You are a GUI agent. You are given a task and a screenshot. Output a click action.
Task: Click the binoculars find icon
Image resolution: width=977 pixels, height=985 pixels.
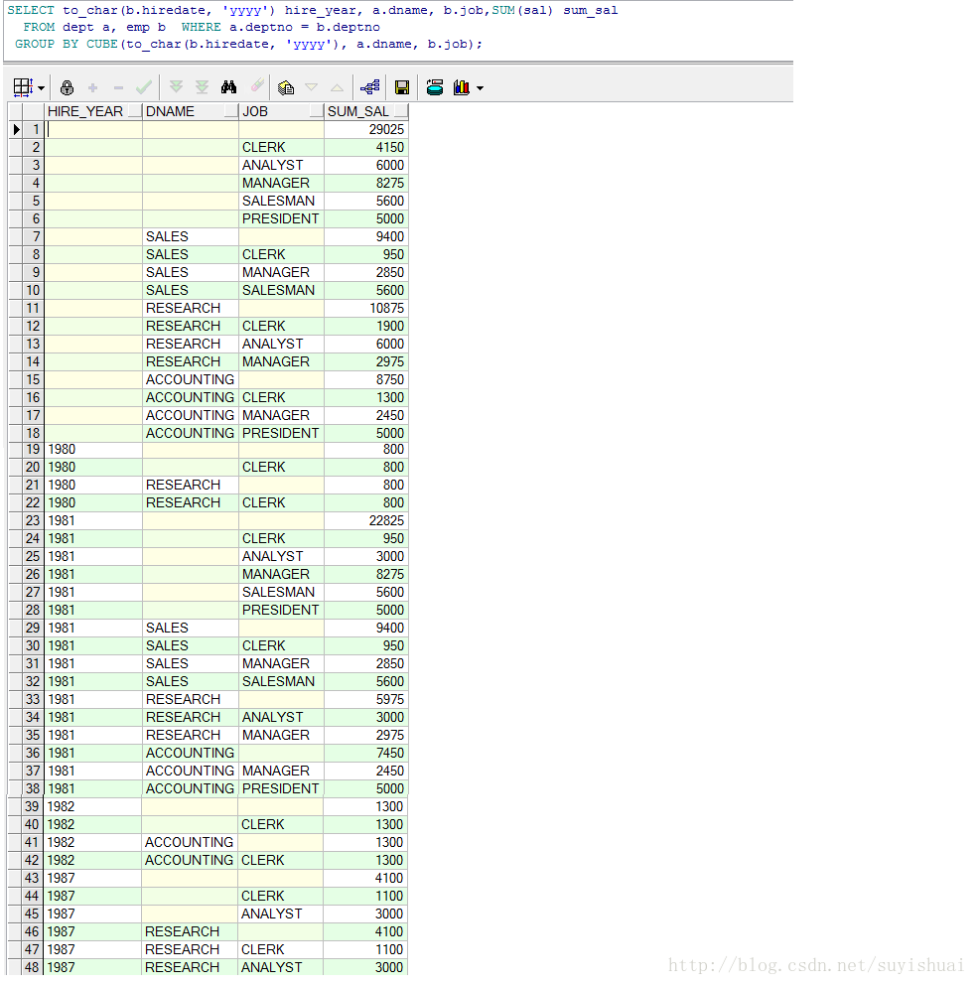coord(228,87)
